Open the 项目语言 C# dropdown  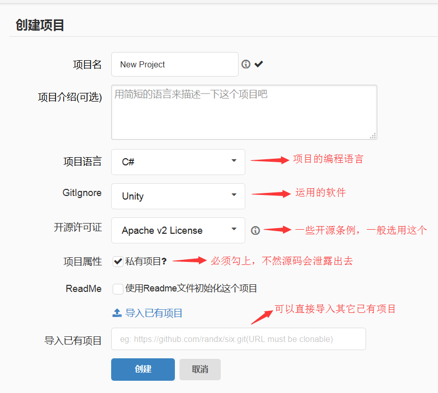coord(178,162)
